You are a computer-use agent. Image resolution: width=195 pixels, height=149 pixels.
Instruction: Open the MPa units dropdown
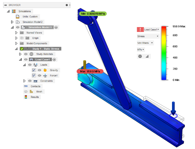point(141,50)
